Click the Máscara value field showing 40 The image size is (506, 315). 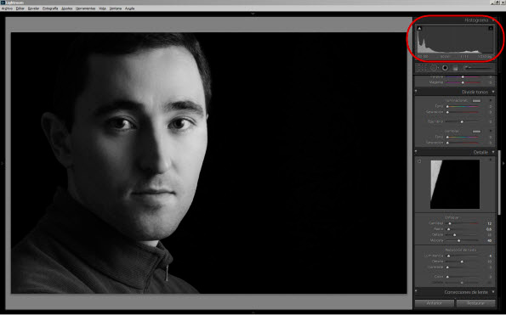click(489, 240)
